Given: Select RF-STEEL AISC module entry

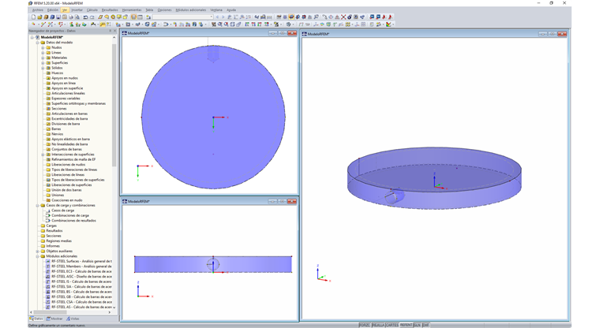Looking at the screenshot, I should (81, 277).
